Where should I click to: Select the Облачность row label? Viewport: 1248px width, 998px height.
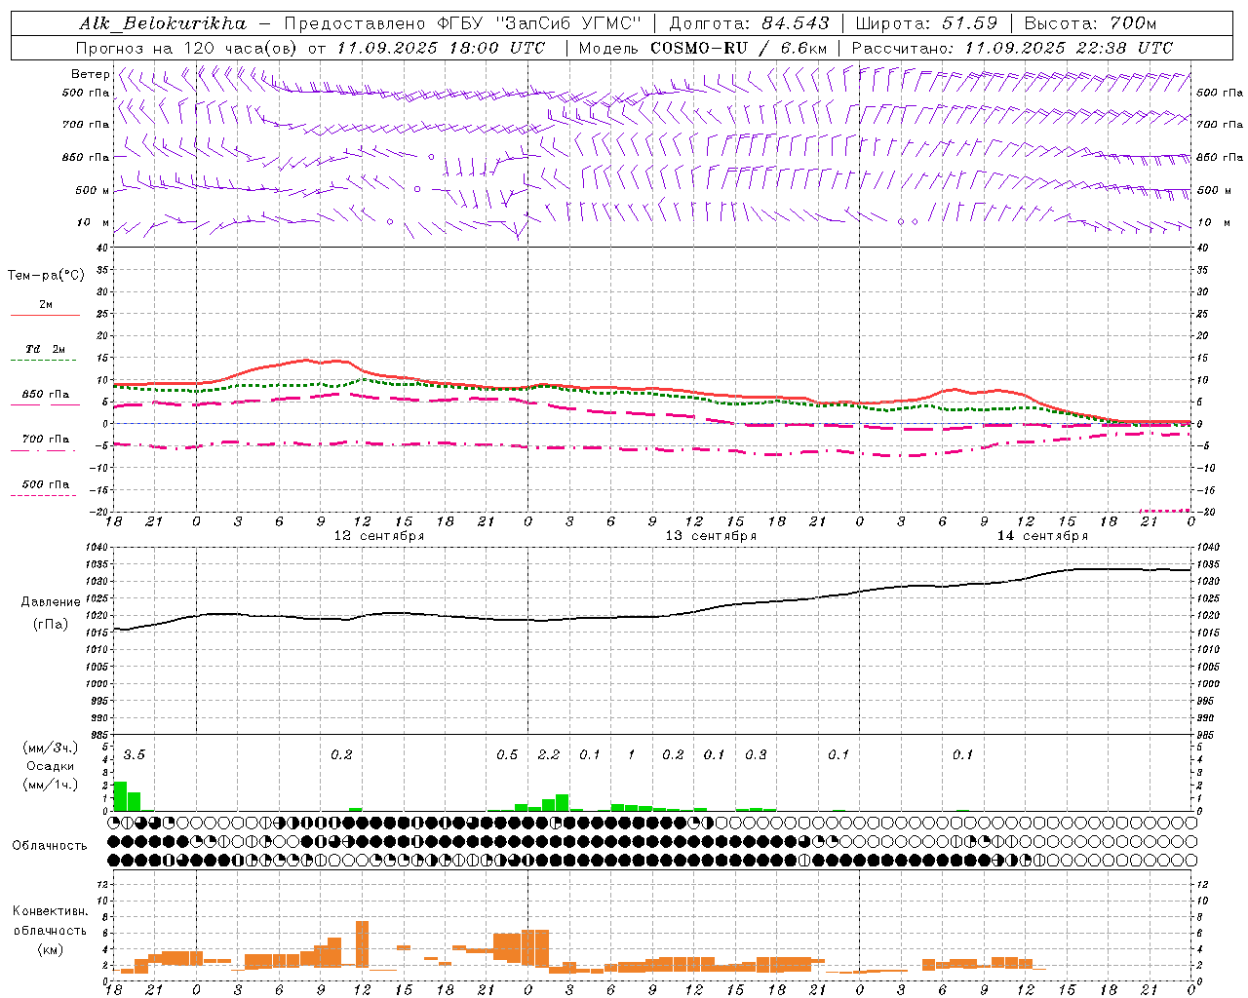click(50, 845)
